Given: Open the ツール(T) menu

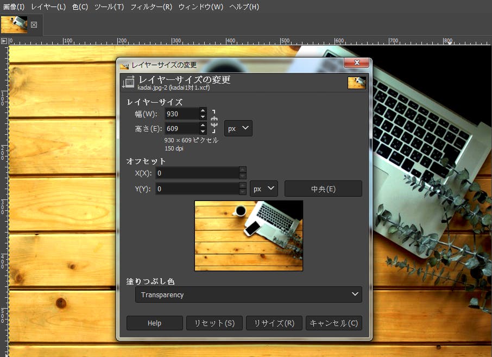Looking at the screenshot, I should [x=109, y=7].
